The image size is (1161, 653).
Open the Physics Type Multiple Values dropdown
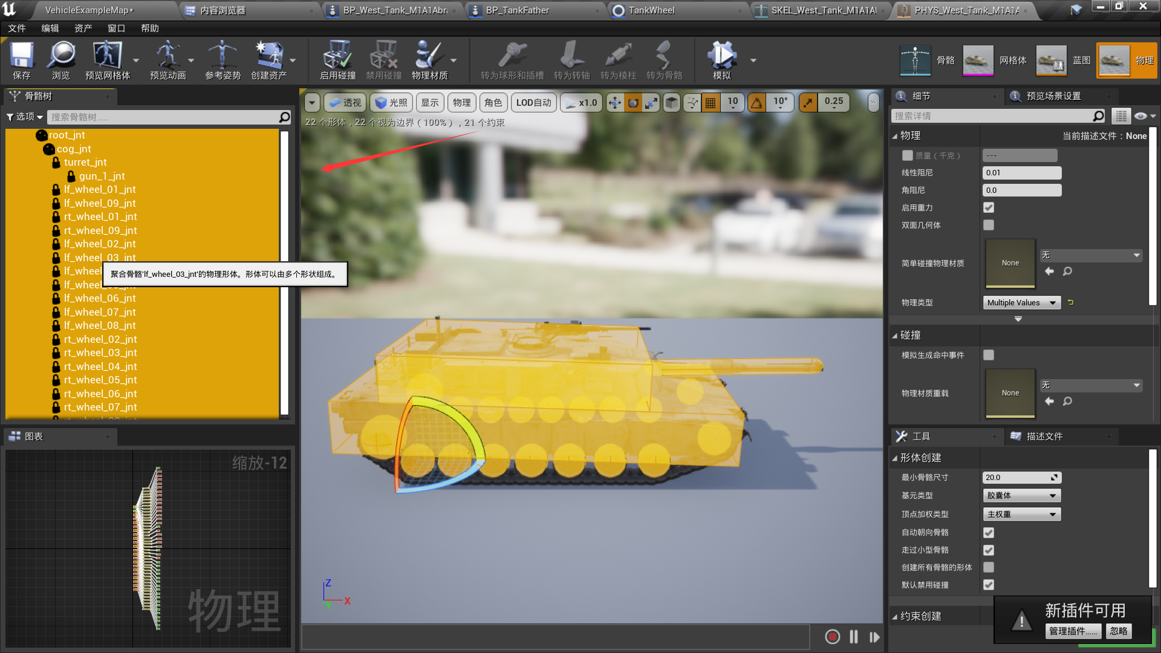click(1021, 302)
